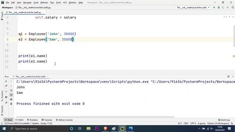Image resolution: width=235 pixels, height=132 pixels.
Task: Open Run panel settings gear
Action: click(x=228, y=77)
